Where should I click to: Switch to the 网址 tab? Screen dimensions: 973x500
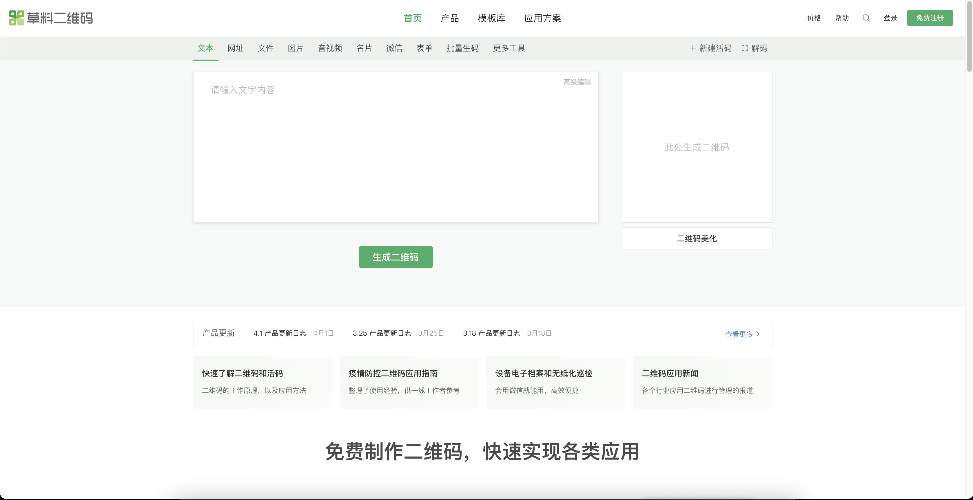tap(235, 48)
